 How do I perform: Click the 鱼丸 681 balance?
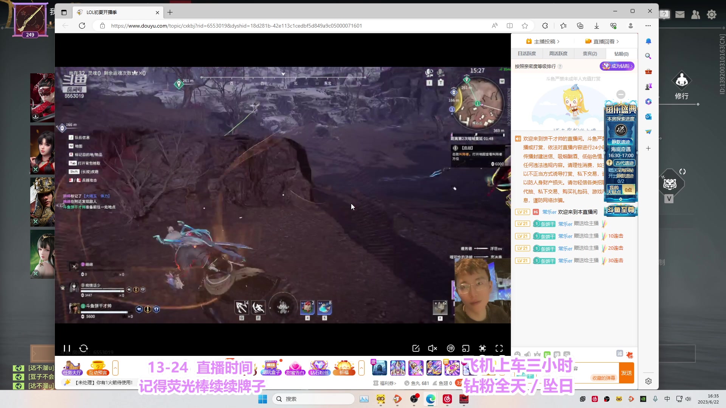pos(417,383)
